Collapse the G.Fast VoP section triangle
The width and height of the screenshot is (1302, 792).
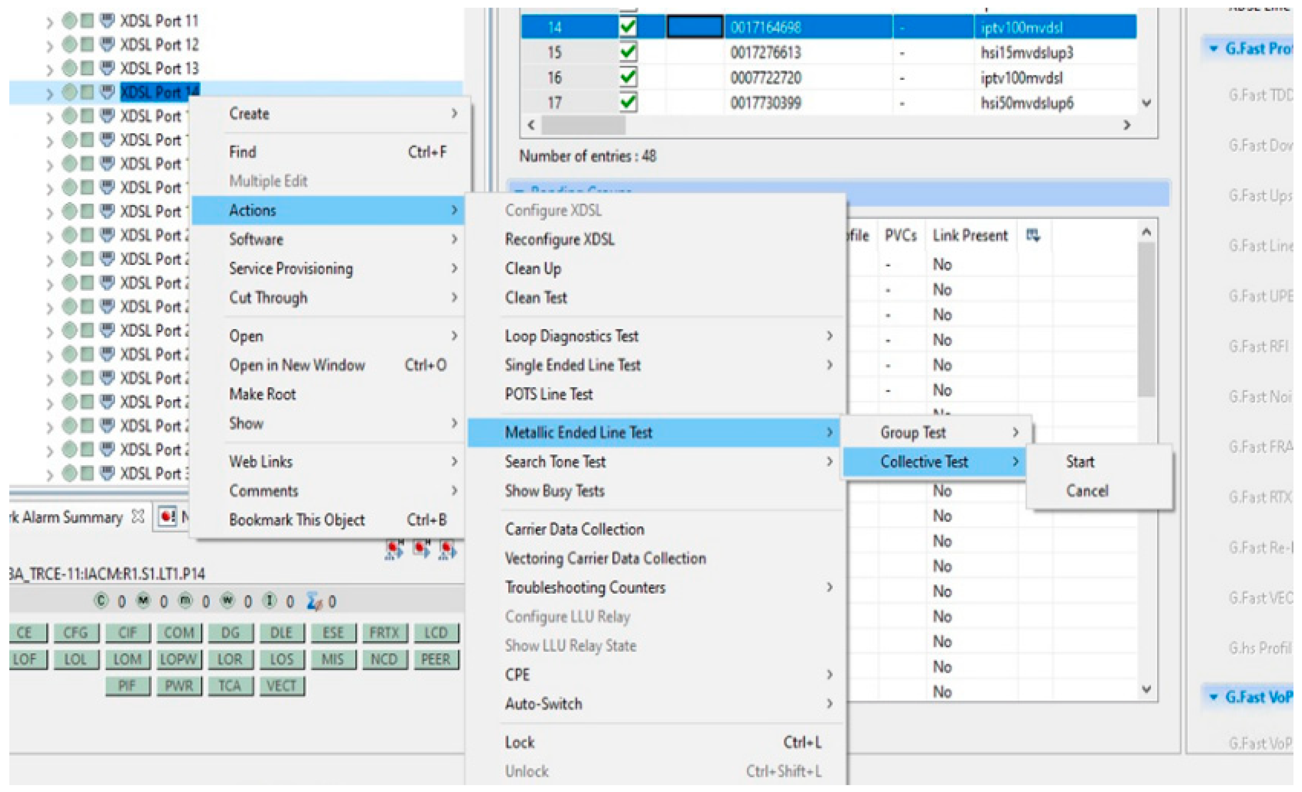1214,697
